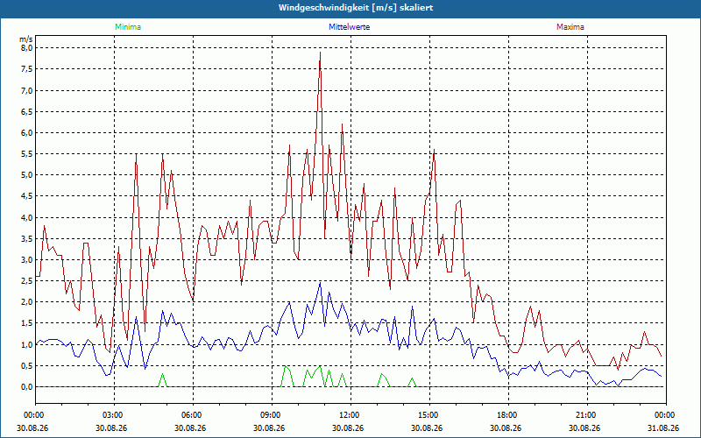Click the 8,0 y-axis value
The height and width of the screenshot is (438, 701).
[x=27, y=48]
